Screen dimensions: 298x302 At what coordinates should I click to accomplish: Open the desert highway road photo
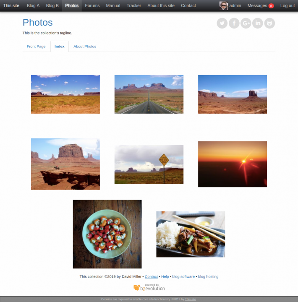coord(149,94)
